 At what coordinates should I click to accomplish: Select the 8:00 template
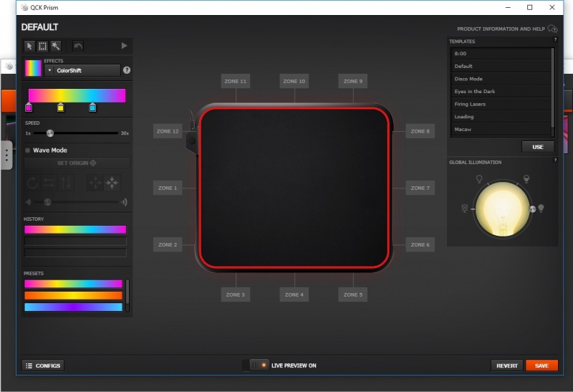pyautogui.click(x=501, y=54)
